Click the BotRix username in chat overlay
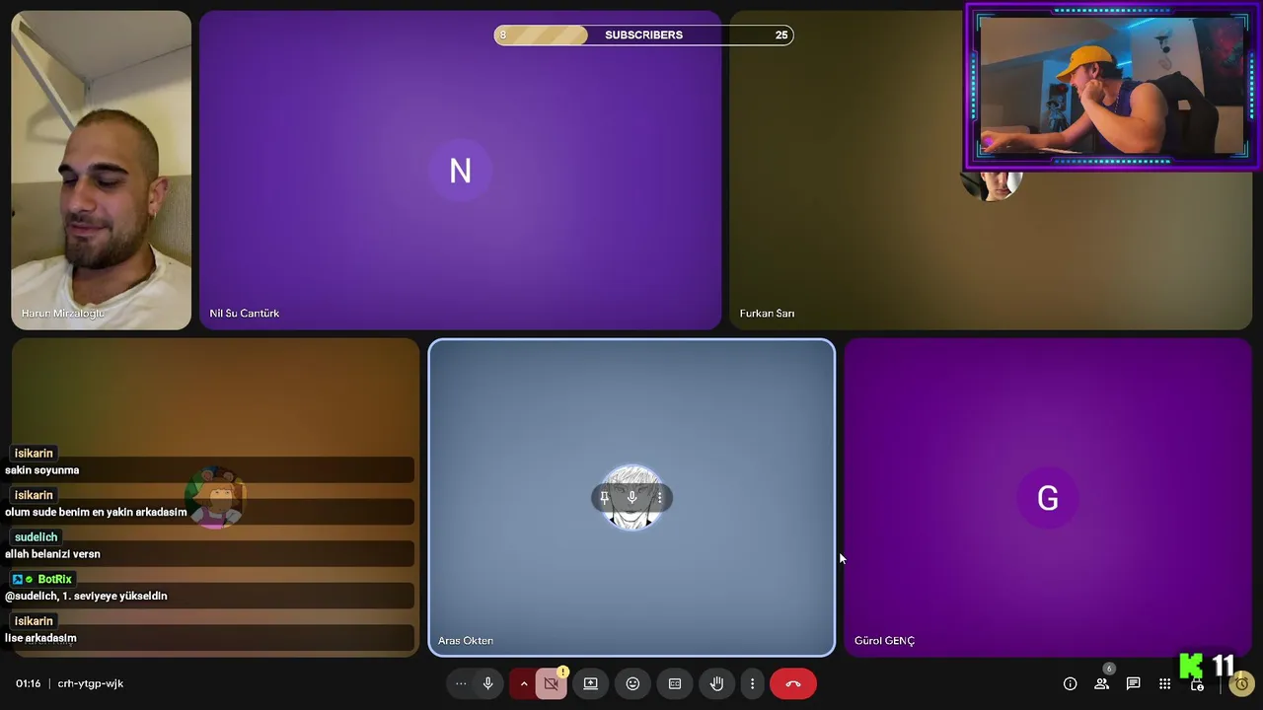The height and width of the screenshot is (710, 1263). pyautogui.click(x=54, y=579)
